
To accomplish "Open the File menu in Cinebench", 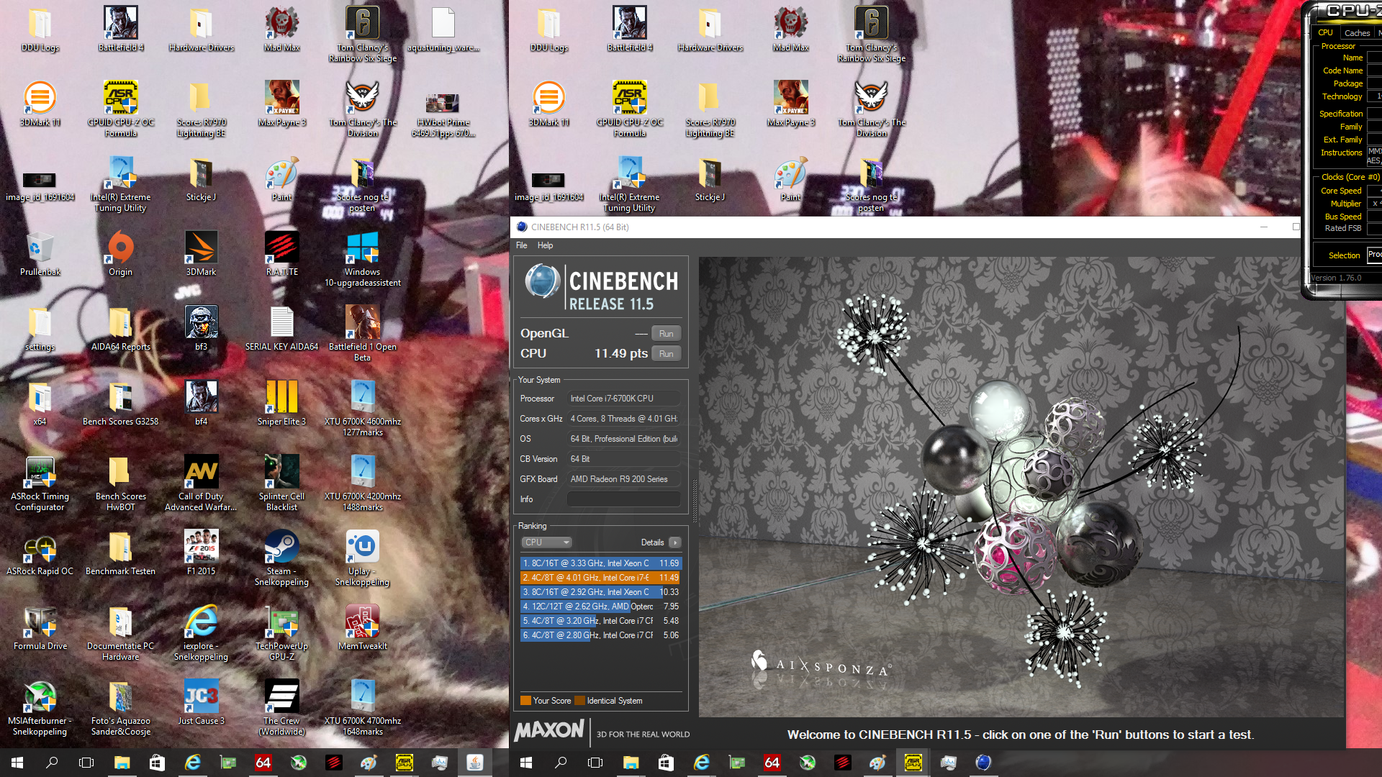I will [x=521, y=245].
